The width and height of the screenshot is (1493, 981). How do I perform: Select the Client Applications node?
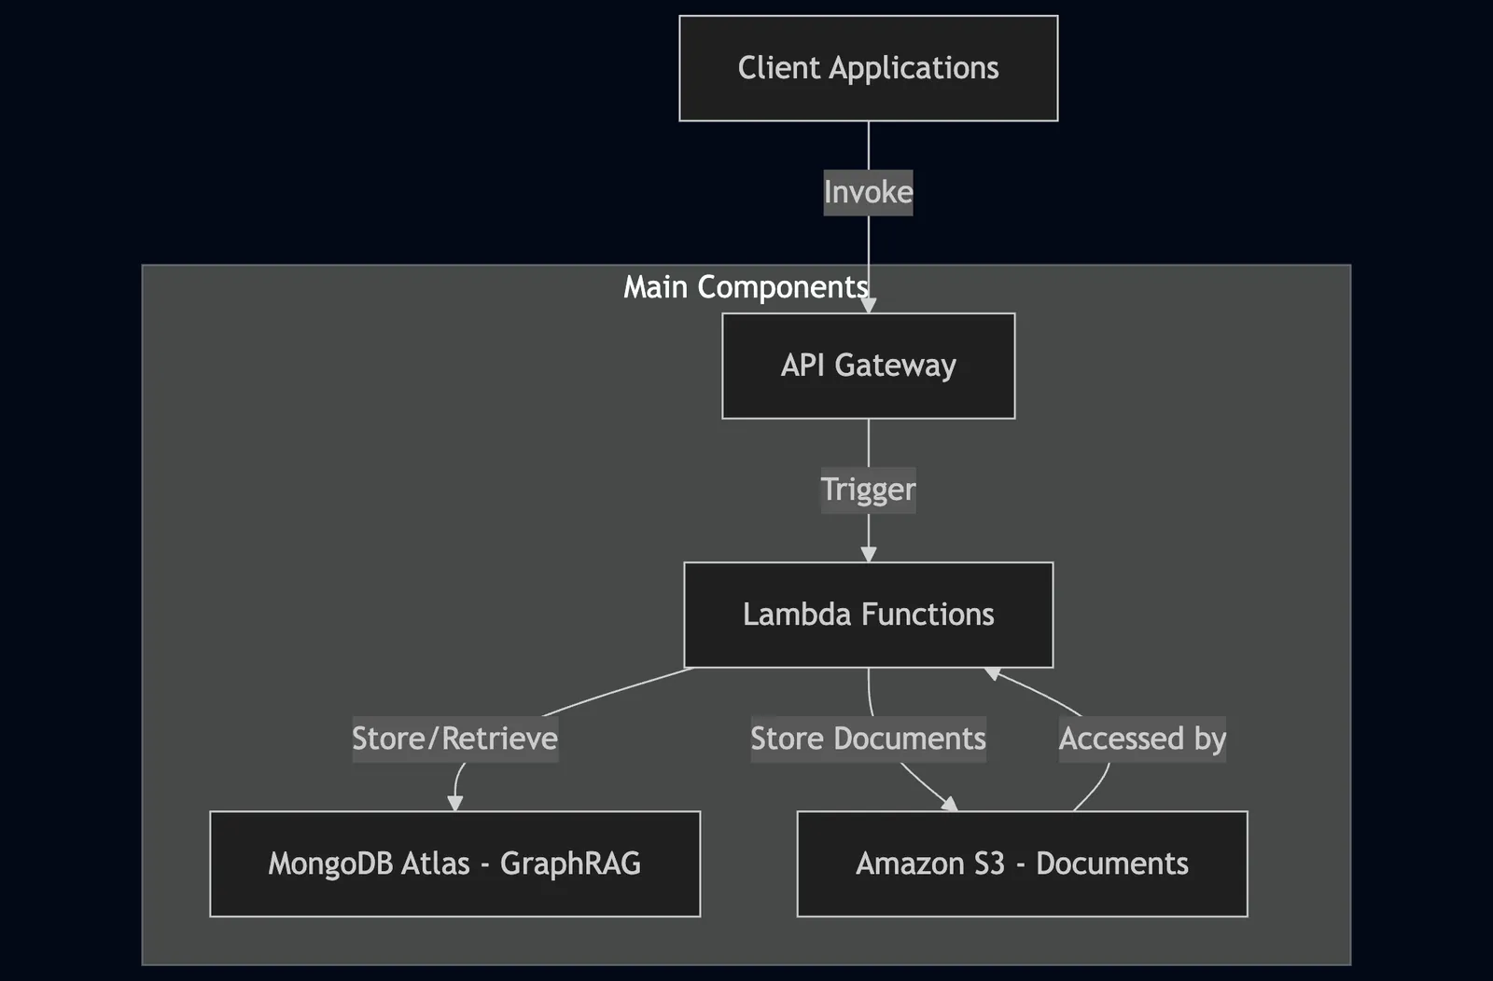(868, 68)
